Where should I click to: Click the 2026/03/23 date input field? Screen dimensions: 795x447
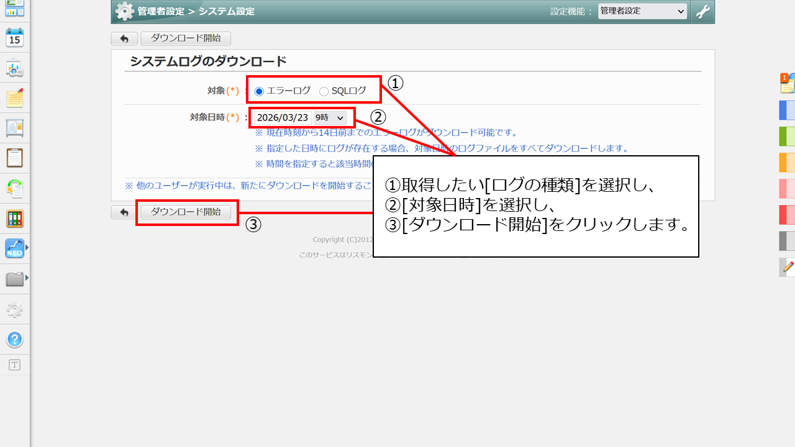(x=282, y=117)
